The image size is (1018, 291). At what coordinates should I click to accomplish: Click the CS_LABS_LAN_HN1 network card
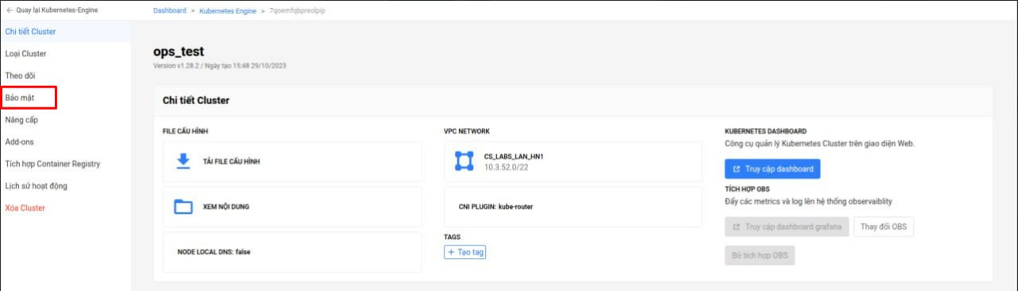(x=573, y=161)
